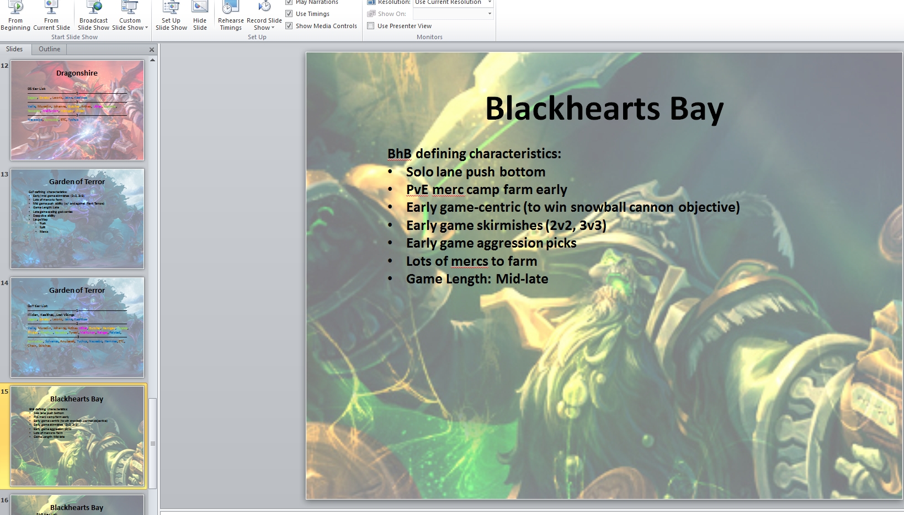Click the slide title Blackhearts Bay
The image size is (904, 515).
pos(604,109)
